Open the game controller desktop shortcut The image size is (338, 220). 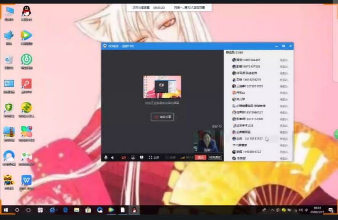coord(27,159)
